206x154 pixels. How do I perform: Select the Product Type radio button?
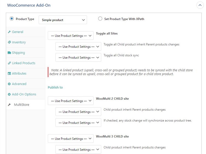12,19
